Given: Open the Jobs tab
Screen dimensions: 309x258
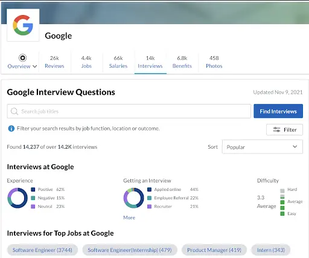Looking at the screenshot, I should 86,62.
